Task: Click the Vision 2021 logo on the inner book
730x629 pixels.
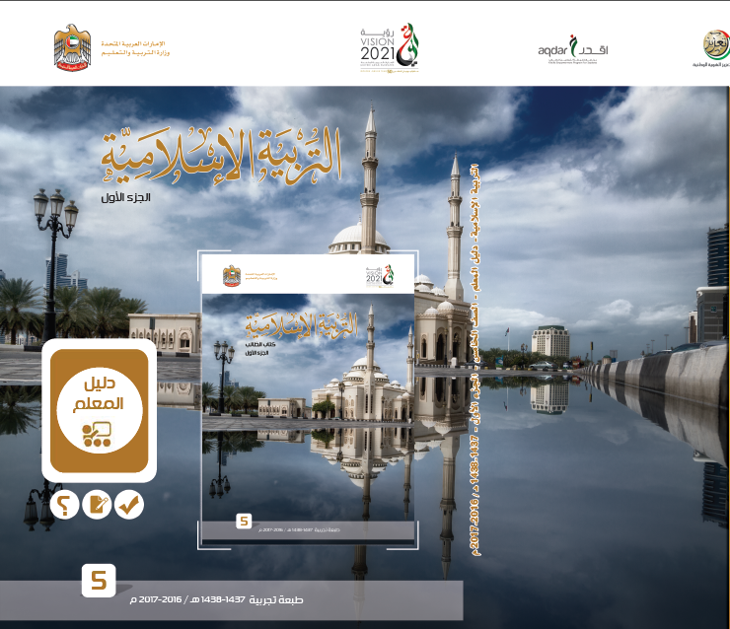Action: click(x=379, y=275)
